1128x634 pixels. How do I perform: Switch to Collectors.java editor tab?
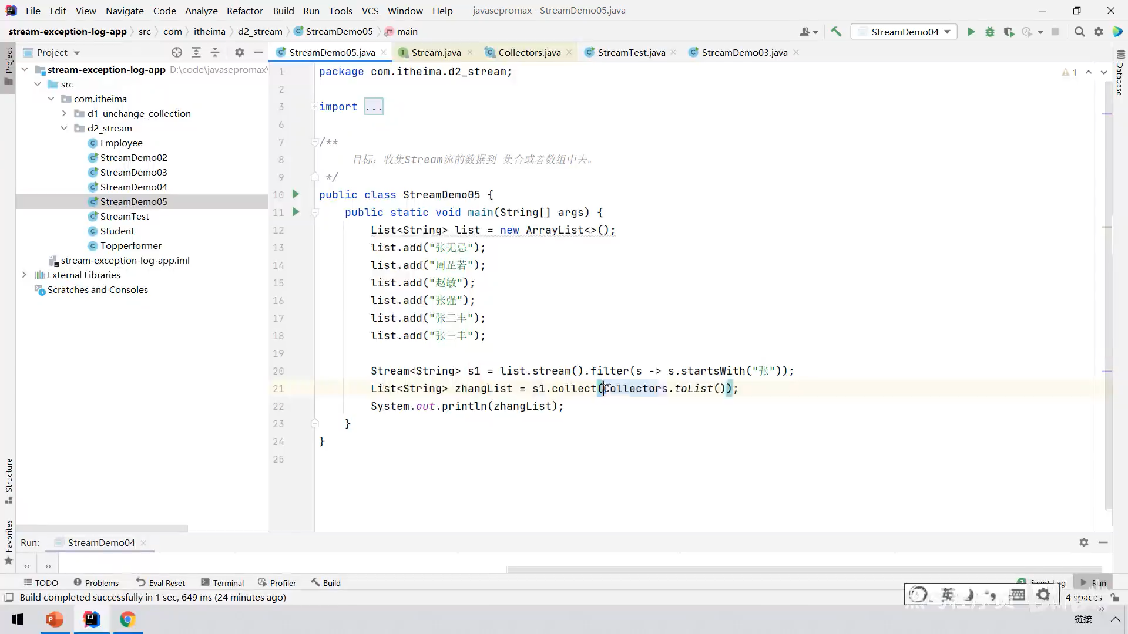click(529, 52)
